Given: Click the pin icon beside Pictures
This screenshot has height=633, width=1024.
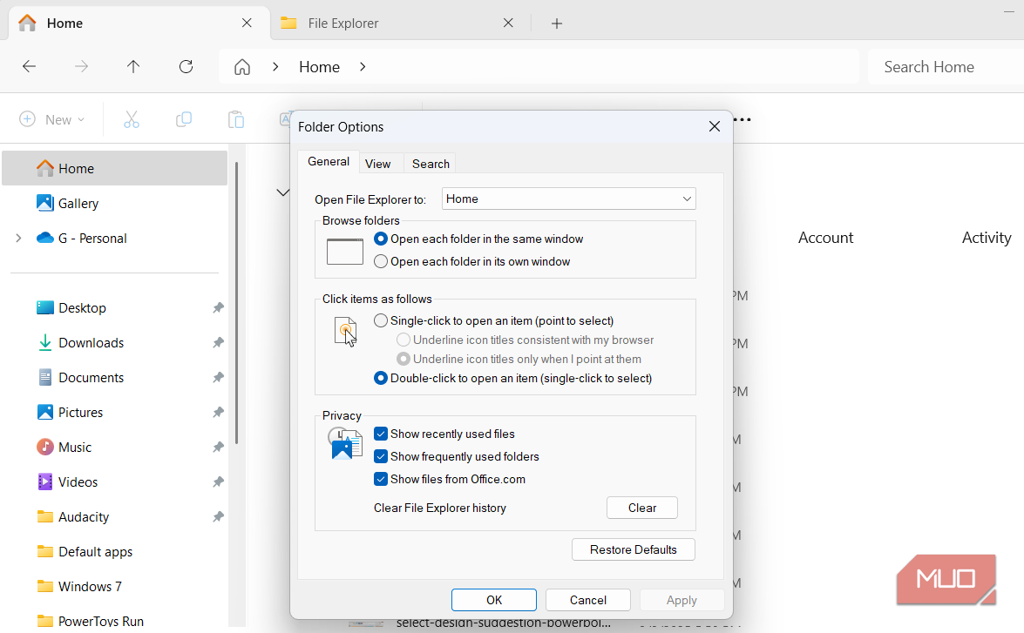Looking at the screenshot, I should click(x=218, y=413).
